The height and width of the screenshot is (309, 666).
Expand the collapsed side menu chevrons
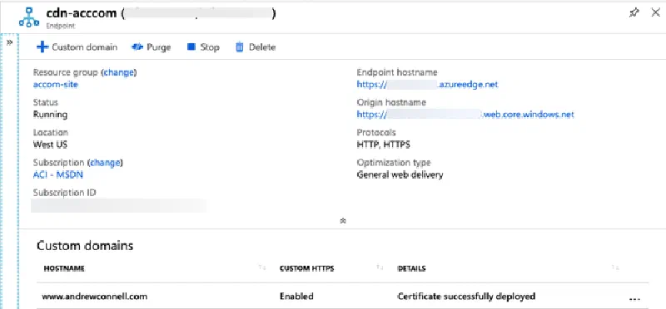click(x=10, y=42)
